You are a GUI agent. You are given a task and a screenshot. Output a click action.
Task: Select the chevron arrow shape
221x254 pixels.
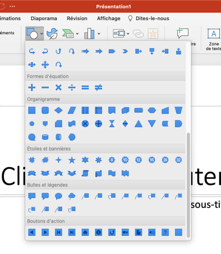tap(125, 51)
